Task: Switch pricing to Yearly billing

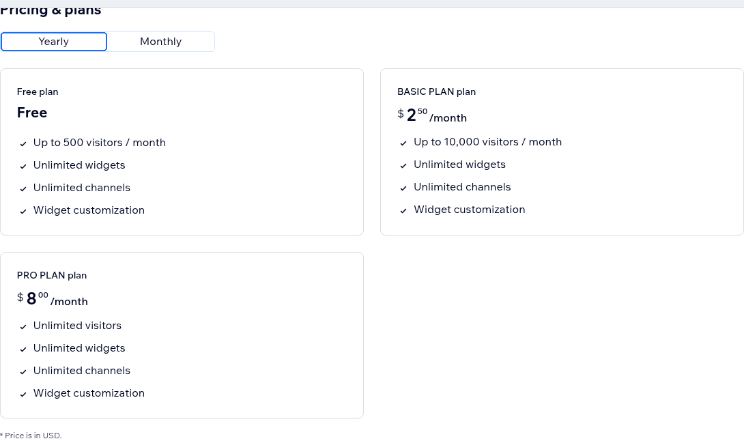Action: [x=54, y=42]
